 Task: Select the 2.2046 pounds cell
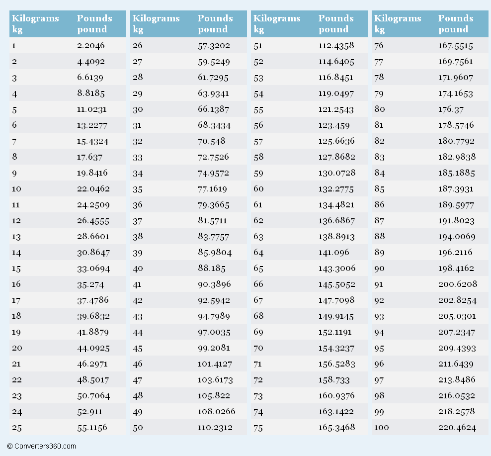(x=91, y=46)
